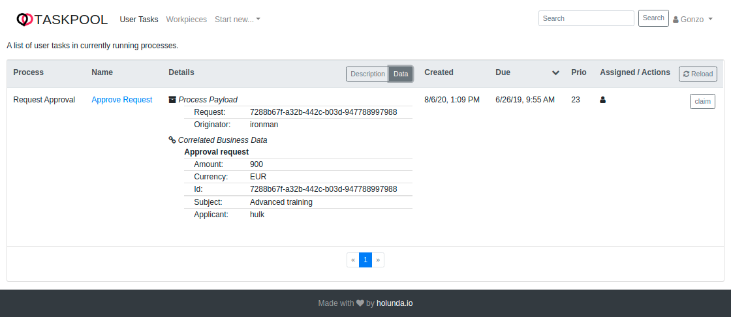Open the Start new... dropdown
Viewport: 731px width, 317px height.
238,20
